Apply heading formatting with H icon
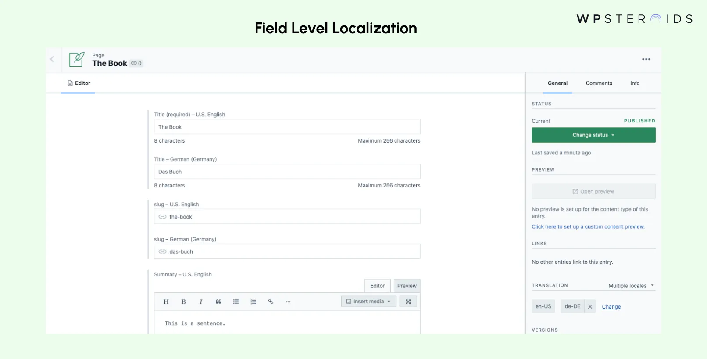Viewport: 707px width, 359px height. [x=166, y=302]
